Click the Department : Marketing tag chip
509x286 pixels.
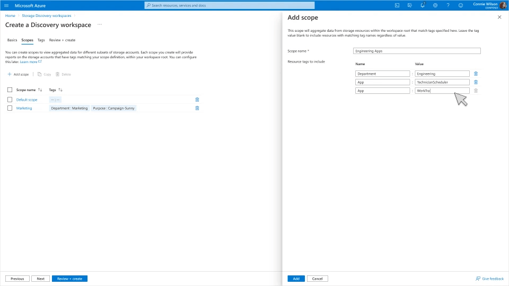click(x=69, y=108)
